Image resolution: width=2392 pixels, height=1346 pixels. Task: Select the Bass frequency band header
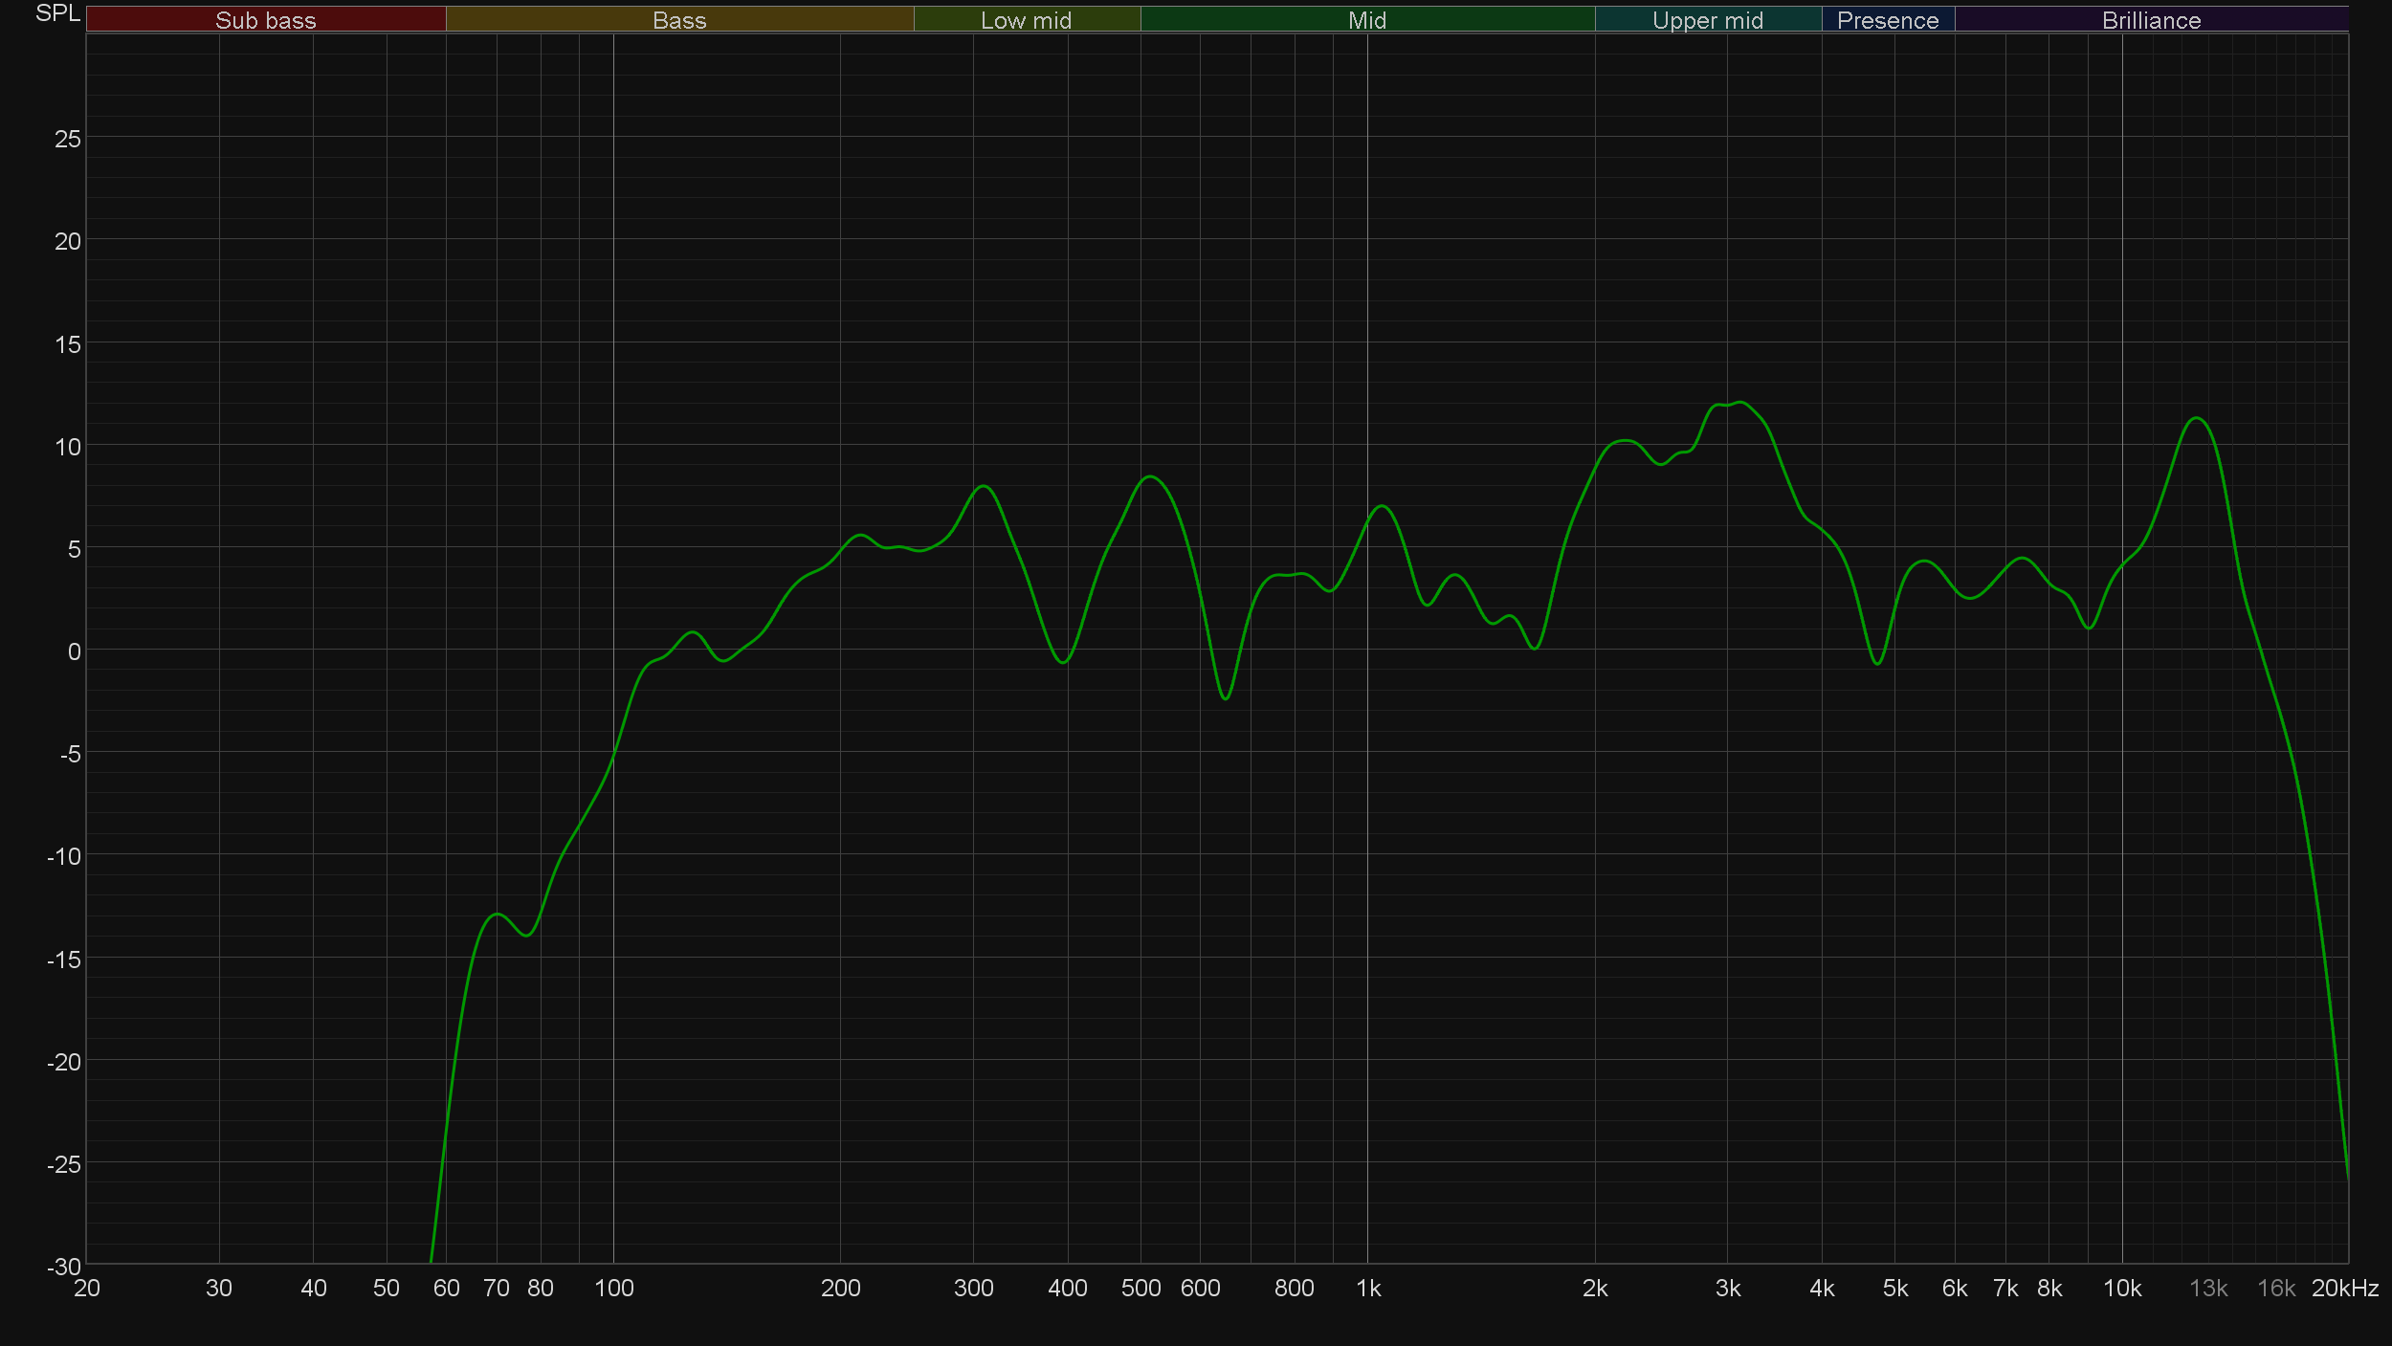(679, 20)
